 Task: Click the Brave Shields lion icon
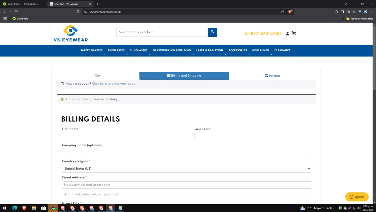pyautogui.click(x=290, y=12)
